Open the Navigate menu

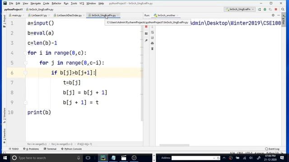pyautogui.click(x=36, y=3)
